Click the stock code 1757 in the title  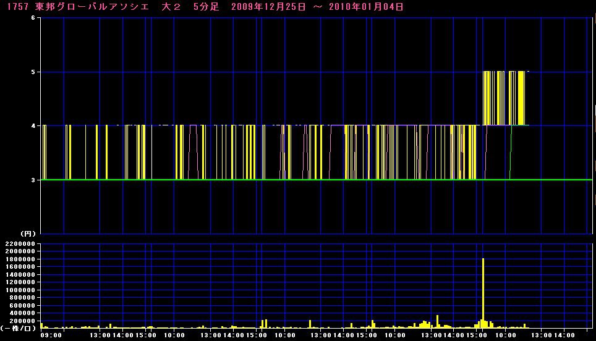(x=14, y=7)
